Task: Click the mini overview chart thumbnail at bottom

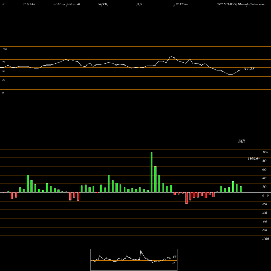Action: point(134,260)
